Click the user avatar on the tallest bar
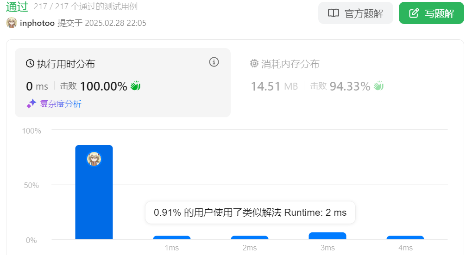The image size is (466, 255). click(94, 159)
